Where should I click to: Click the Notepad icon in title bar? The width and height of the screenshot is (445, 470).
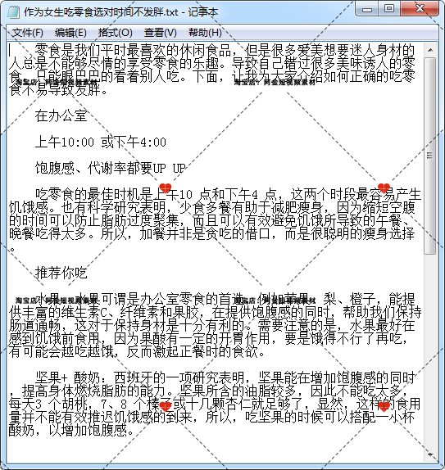13,12
